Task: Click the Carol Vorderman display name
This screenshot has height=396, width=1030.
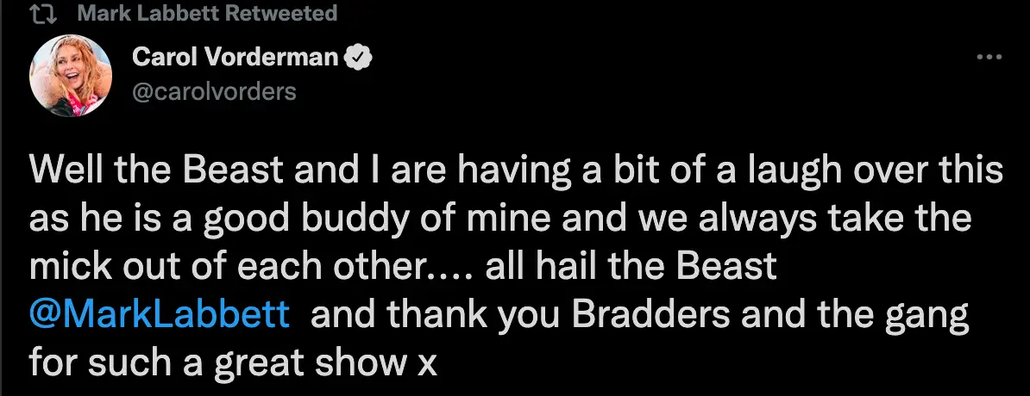Action: 236,59
